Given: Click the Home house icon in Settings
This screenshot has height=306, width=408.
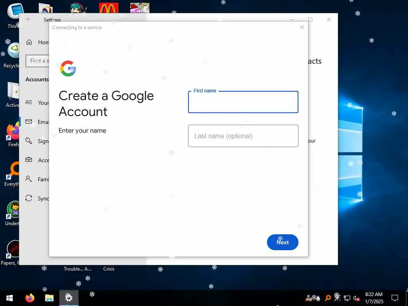Looking at the screenshot, I should pyautogui.click(x=29, y=42).
